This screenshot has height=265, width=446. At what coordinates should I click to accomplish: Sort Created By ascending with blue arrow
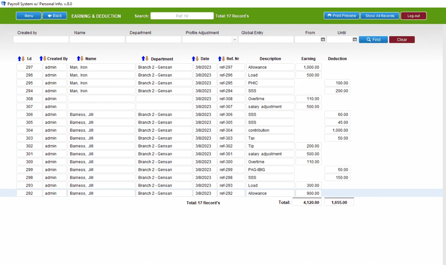(x=41, y=59)
